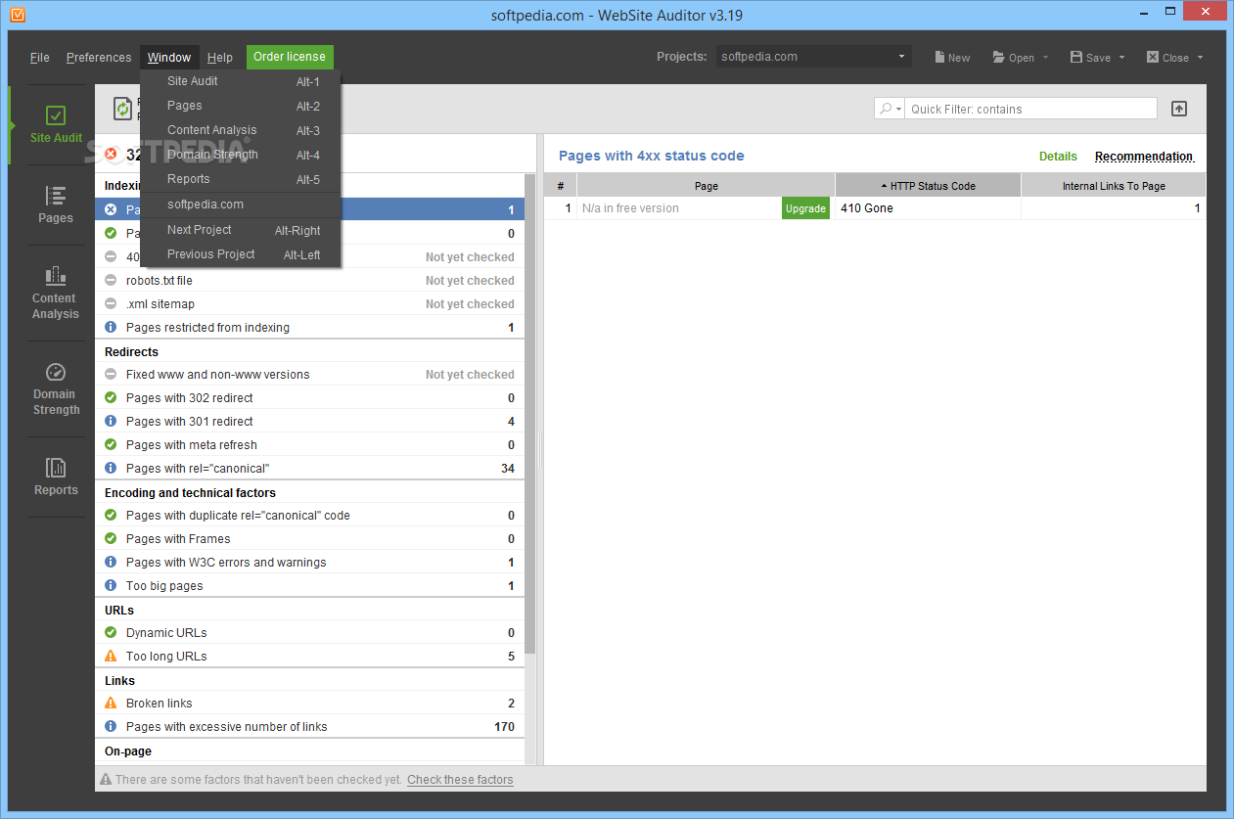Click the New project icon
The width and height of the screenshot is (1234, 819).
939,57
